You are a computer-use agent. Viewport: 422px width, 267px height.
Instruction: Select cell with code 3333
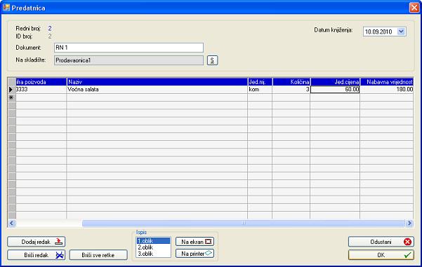coord(41,90)
